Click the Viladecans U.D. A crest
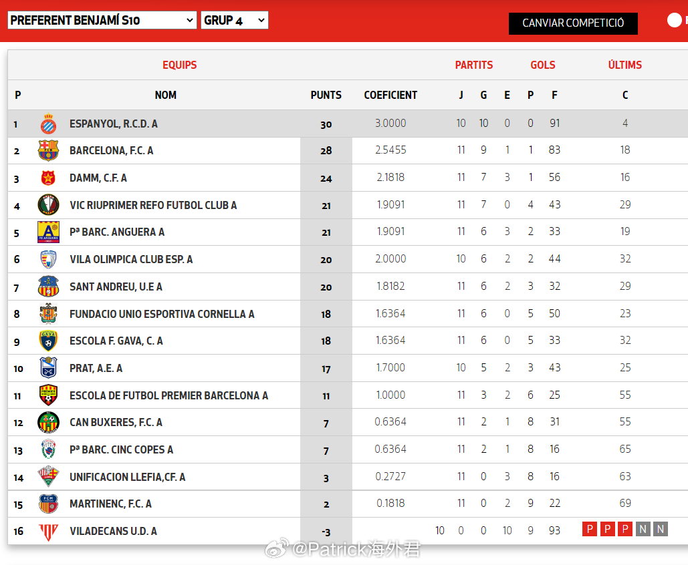 48,532
